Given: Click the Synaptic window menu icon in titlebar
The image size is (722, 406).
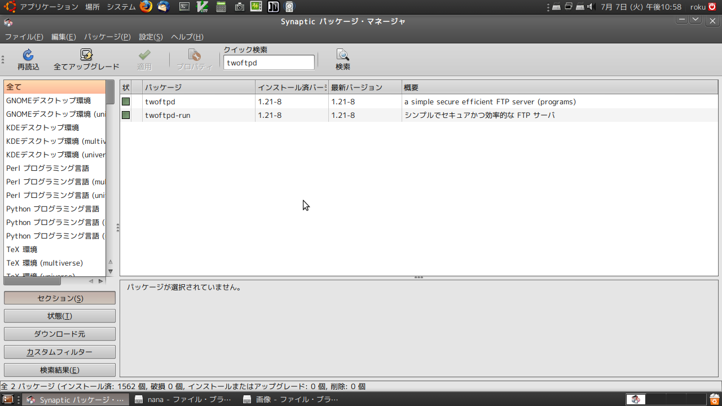Looking at the screenshot, I should [x=8, y=22].
